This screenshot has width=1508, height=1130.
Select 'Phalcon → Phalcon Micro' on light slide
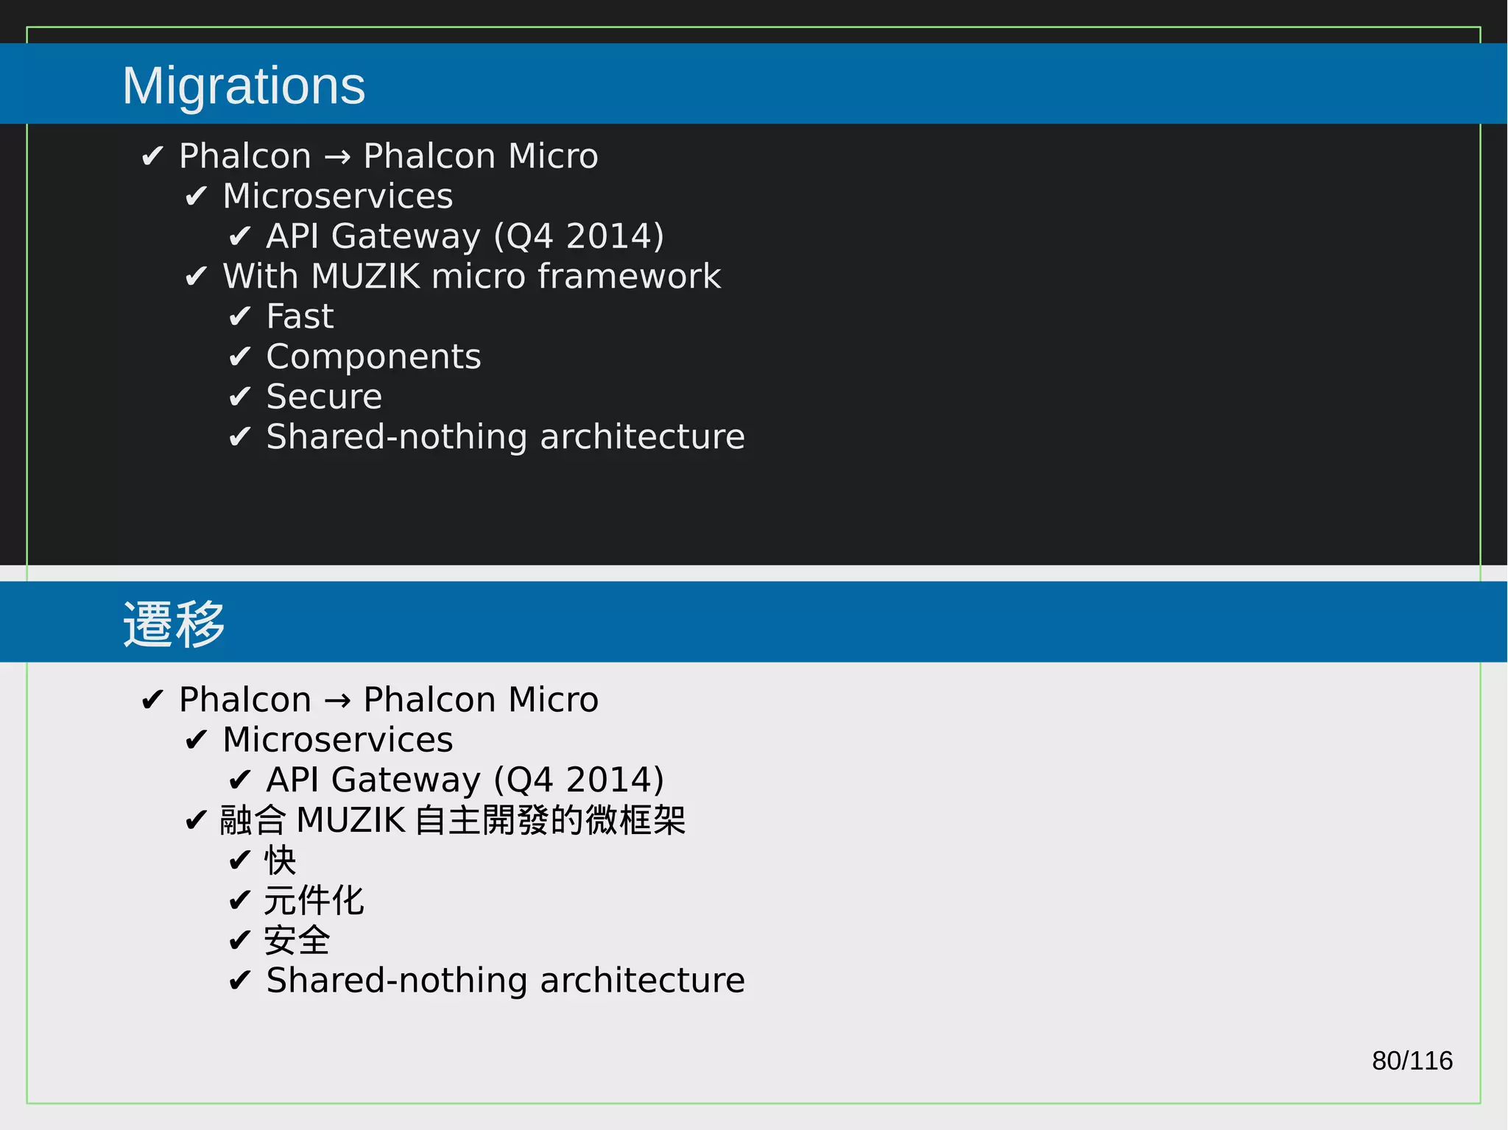(389, 699)
